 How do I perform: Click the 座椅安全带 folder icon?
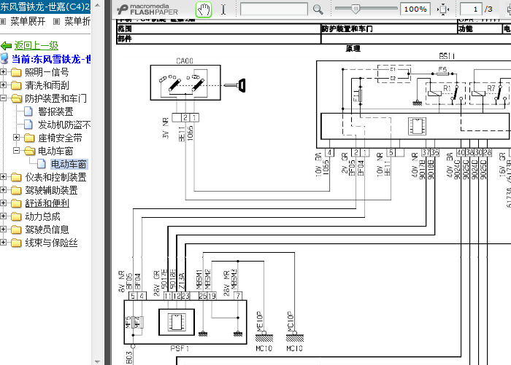tap(29, 138)
